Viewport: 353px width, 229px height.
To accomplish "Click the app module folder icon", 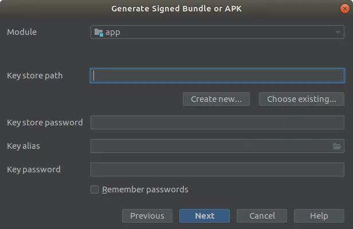I will pyautogui.click(x=99, y=32).
